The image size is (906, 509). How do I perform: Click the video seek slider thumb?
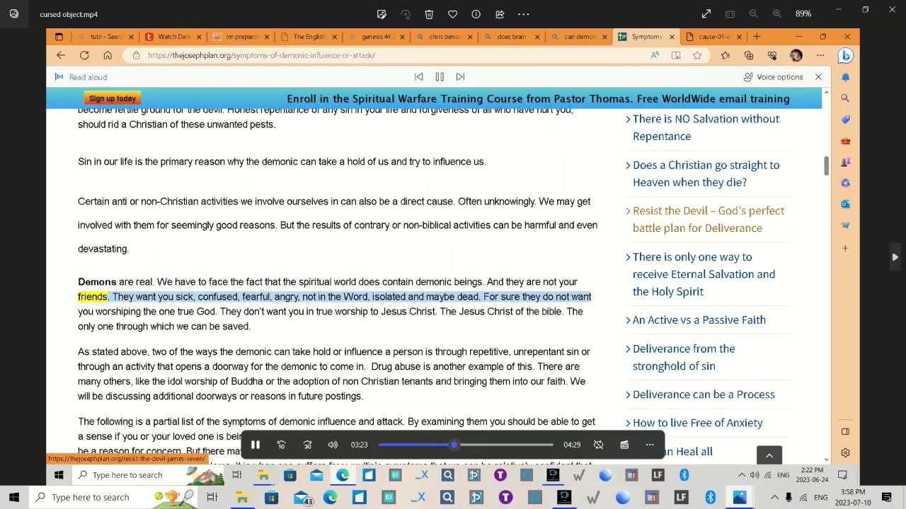(x=454, y=445)
